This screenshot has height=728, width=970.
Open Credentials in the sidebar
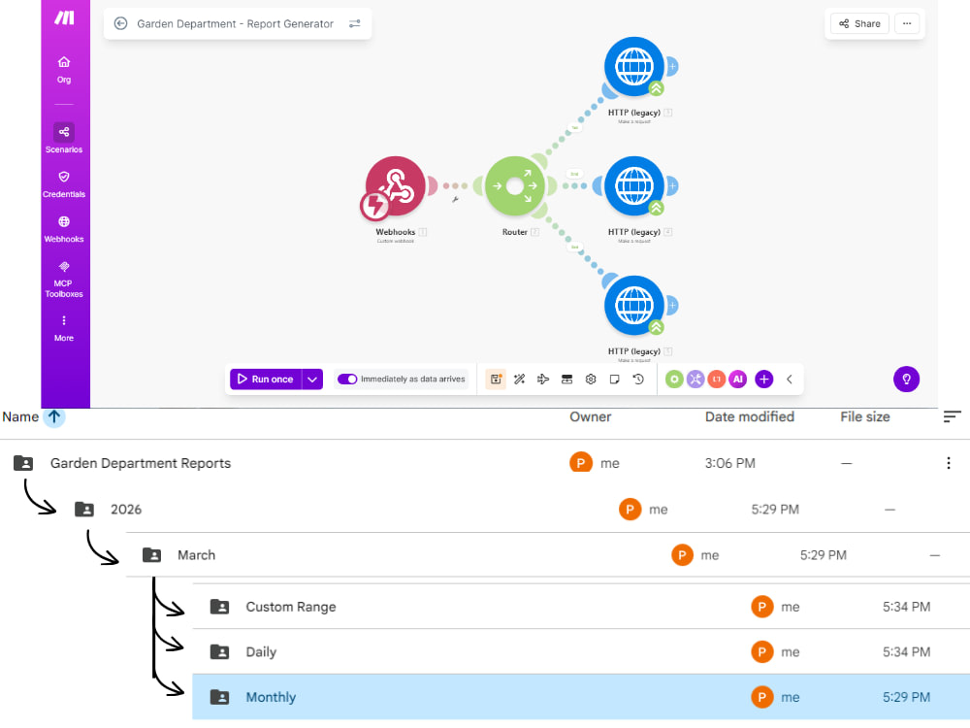coord(64,183)
